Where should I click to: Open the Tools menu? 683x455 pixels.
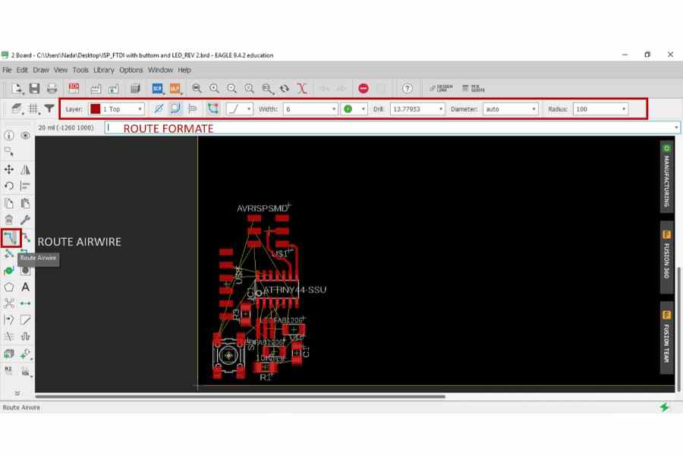[80, 70]
